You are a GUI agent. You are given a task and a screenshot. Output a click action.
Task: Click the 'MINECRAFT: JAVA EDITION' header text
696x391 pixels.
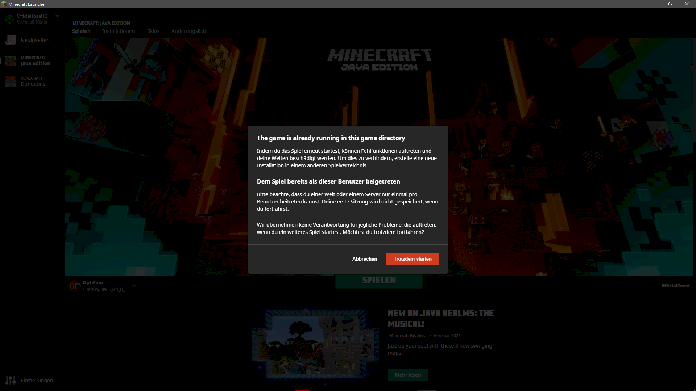click(101, 23)
